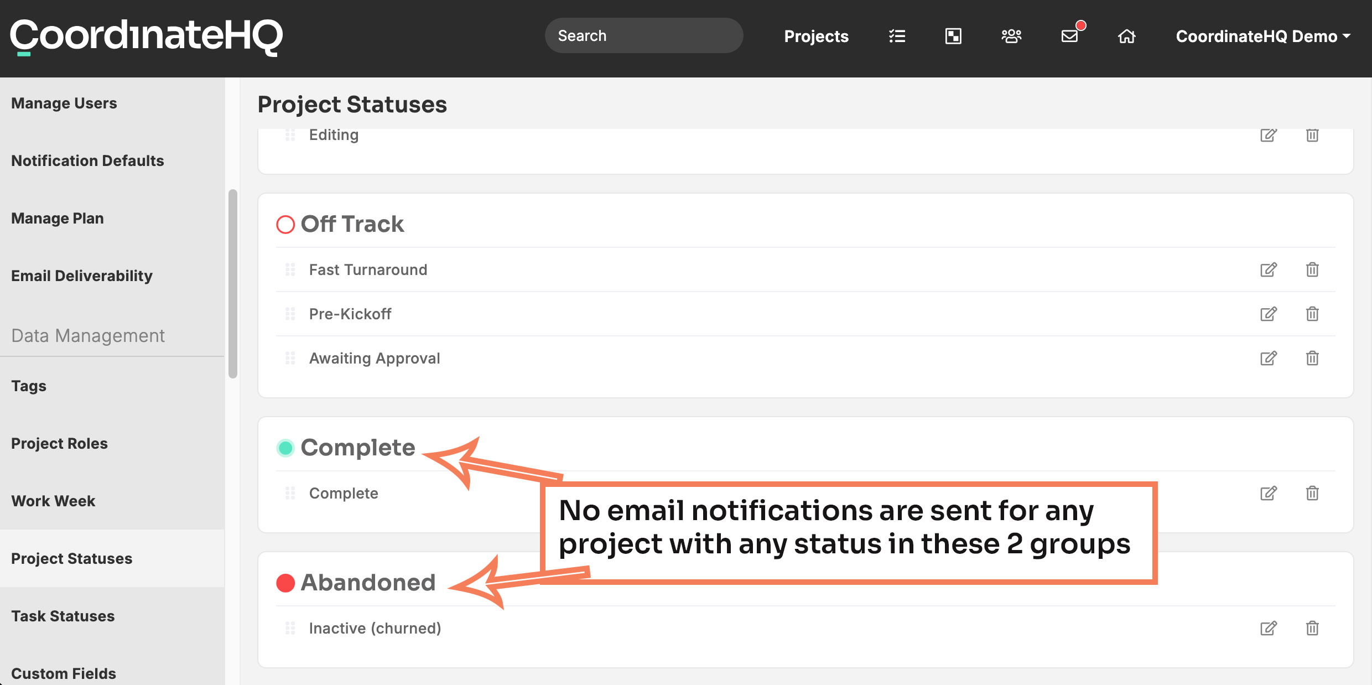Image resolution: width=1372 pixels, height=685 pixels.
Task: Open the inbox envelope icon
Action: (1070, 36)
